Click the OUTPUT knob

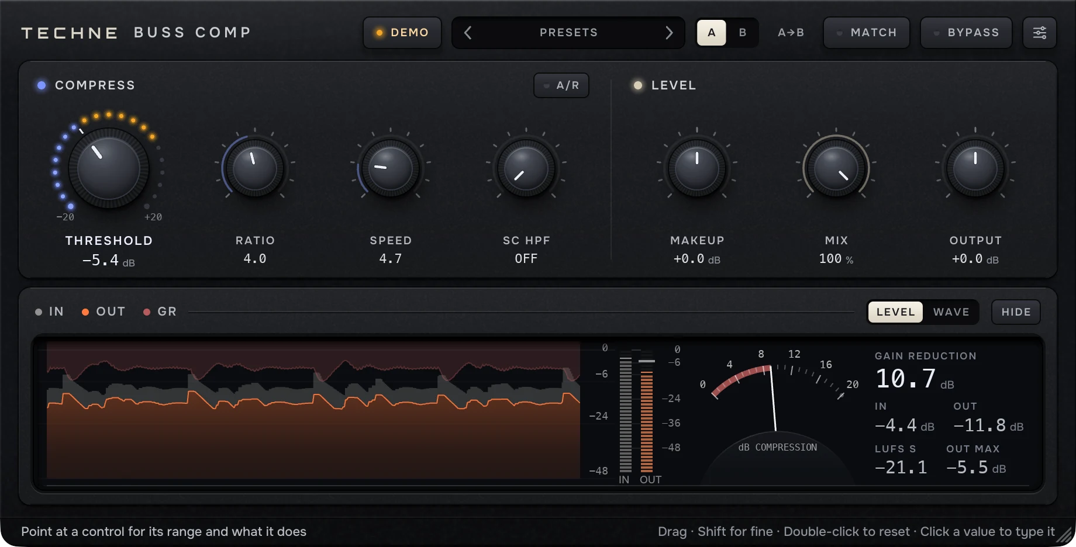pyautogui.click(x=975, y=169)
